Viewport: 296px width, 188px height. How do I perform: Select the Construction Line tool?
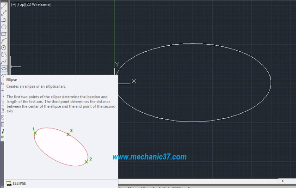pos(4,13)
